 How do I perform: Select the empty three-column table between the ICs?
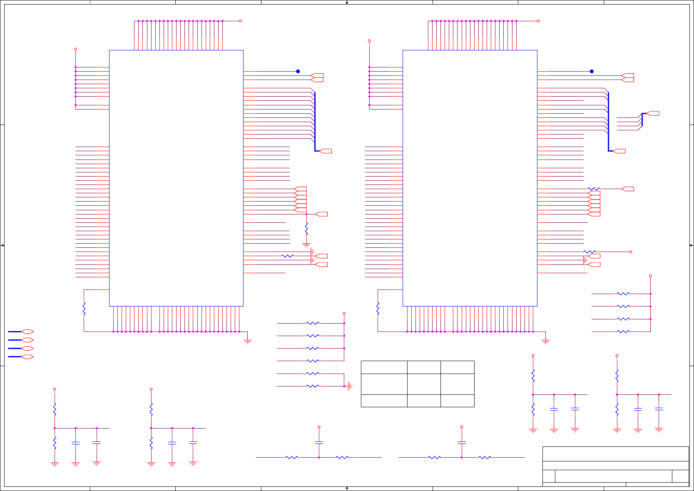click(x=418, y=384)
